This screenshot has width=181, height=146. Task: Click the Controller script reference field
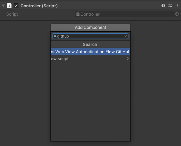[127, 14]
